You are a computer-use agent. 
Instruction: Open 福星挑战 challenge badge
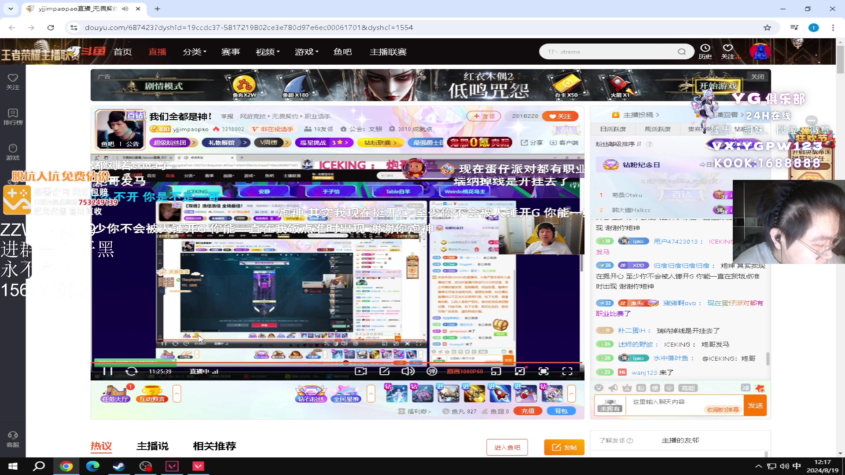[324, 142]
